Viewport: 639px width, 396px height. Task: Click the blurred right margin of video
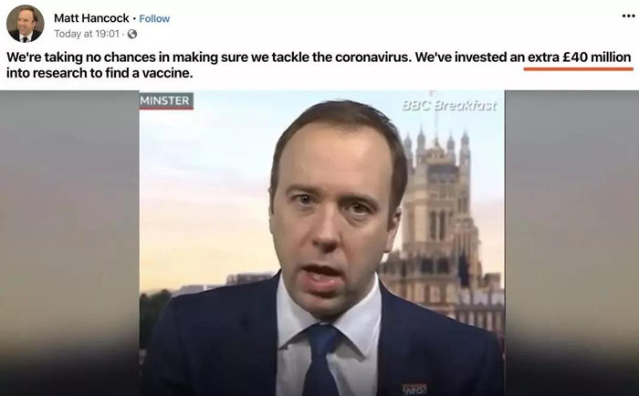pos(571,243)
